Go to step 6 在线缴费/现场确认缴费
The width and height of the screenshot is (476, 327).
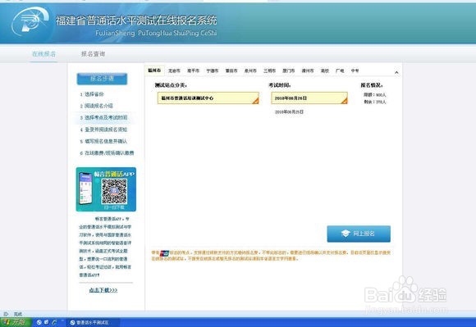(x=107, y=153)
